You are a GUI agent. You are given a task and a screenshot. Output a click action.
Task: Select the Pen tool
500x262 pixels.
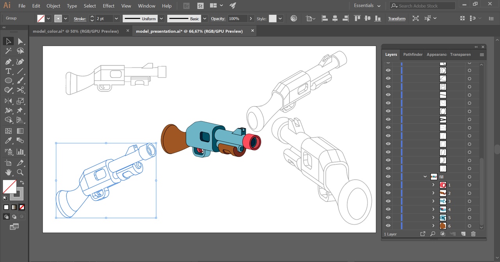tap(8, 62)
